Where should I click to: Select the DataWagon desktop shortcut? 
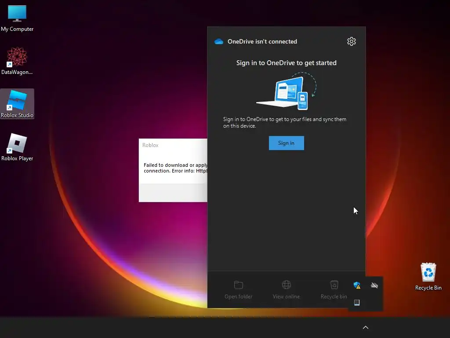click(x=17, y=61)
